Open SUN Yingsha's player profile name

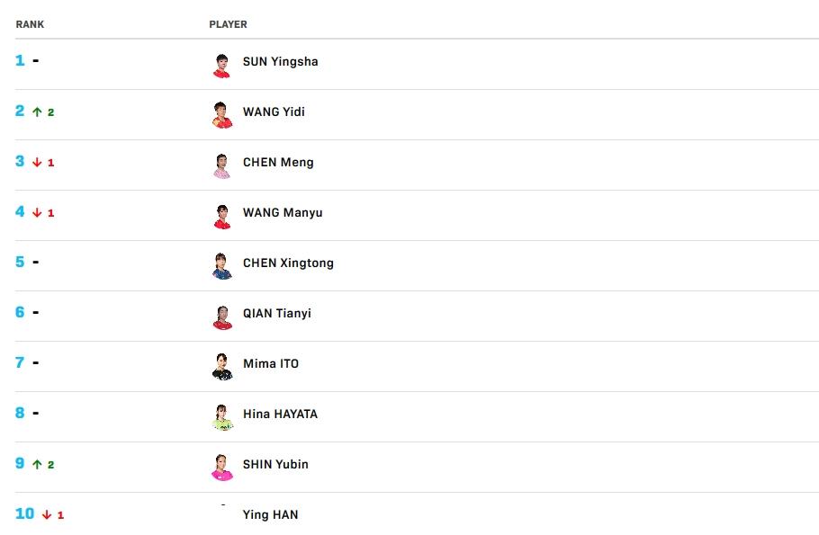pyautogui.click(x=280, y=62)
